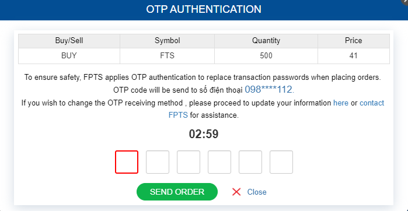This screenshot has width=408, height=211.
Task: Click the red X close icon
Action: pyautogui.click(x=236, y=192)
